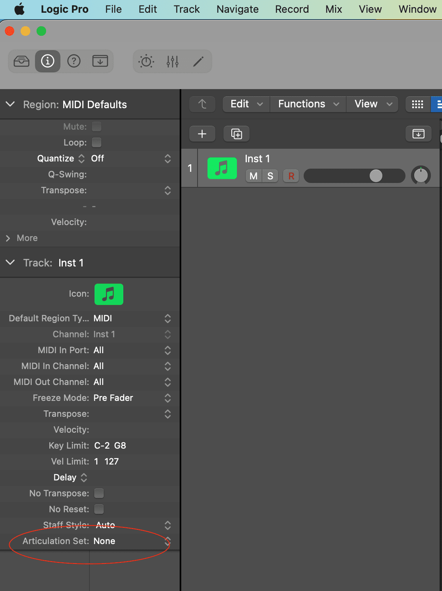The width and height of the screenshot is (442, 591).
Task: Click the Inst 1 pan knob
Action: (421, 175)
